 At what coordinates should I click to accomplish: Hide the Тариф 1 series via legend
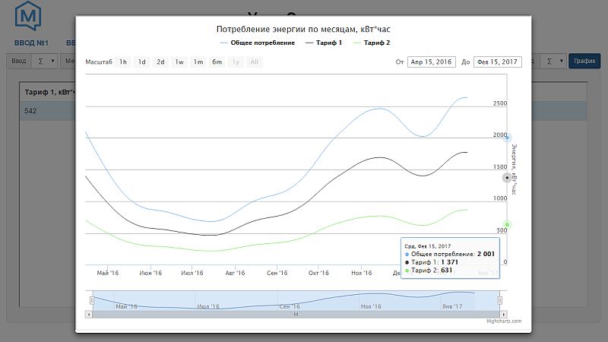[323, 43]
